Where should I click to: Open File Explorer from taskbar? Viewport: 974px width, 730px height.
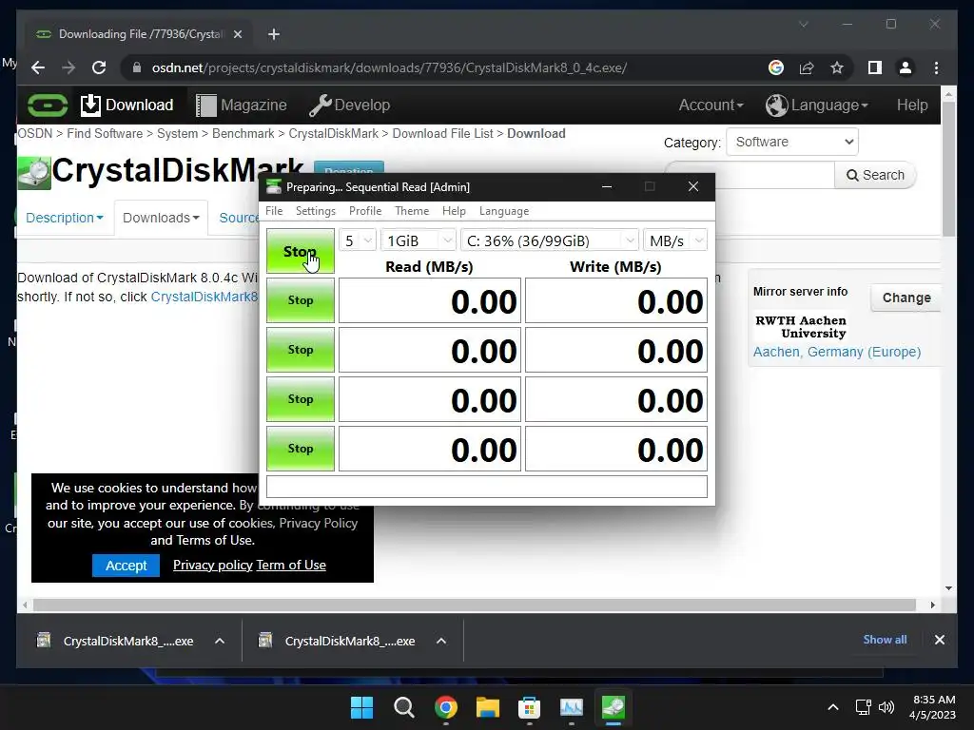488,707
